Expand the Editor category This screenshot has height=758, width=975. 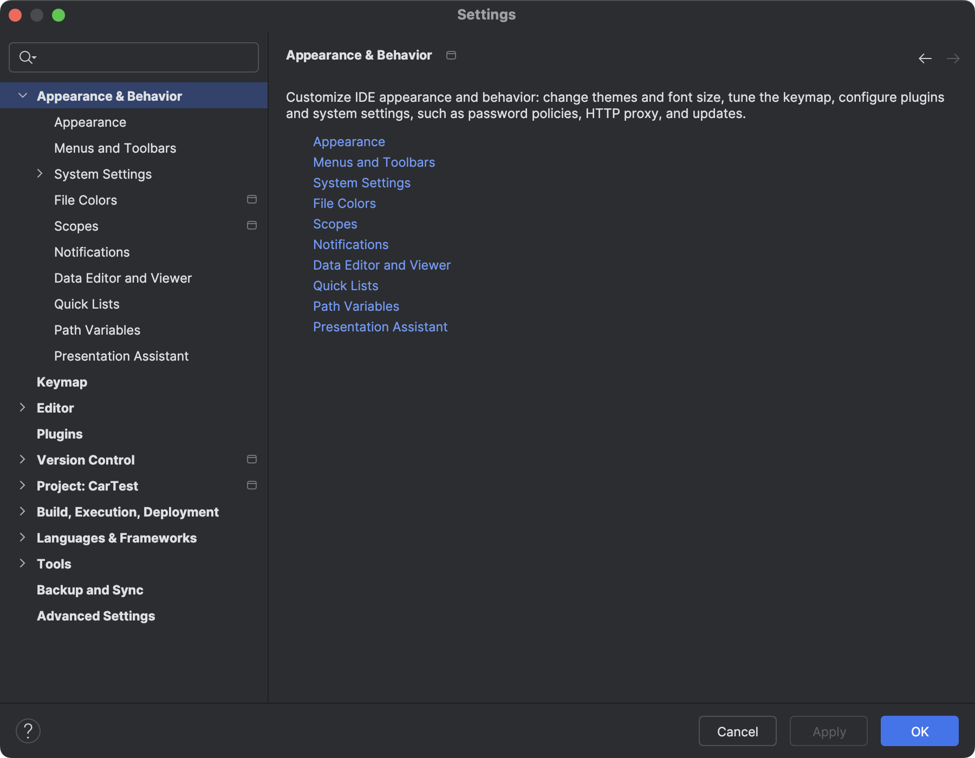(x=22, y=407)
